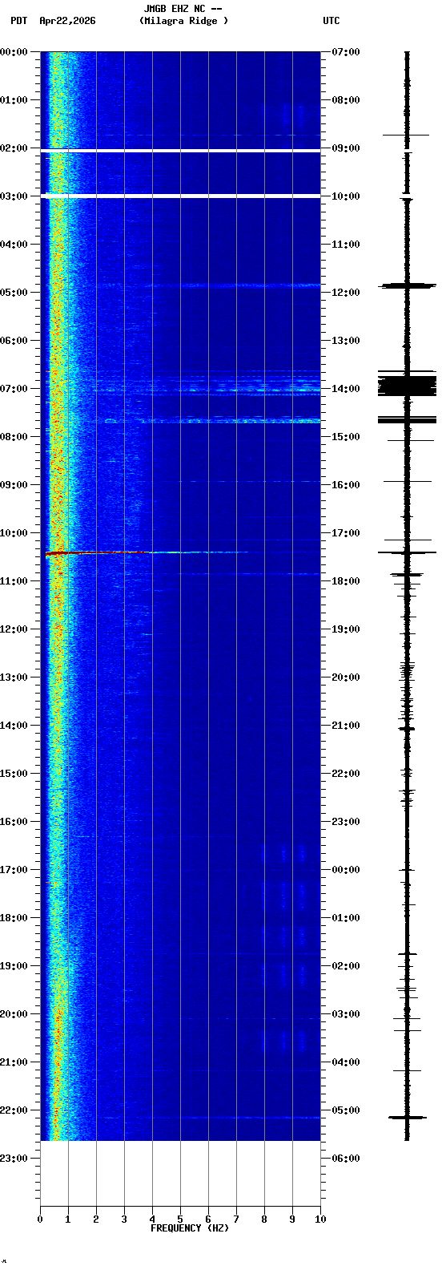This screenshot has width=442, height=1270.
Task: Click the 10 tick on frequency axis
Action: (320, 1219)
